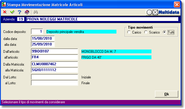The width and height of the screenshot is (185, 109).
Task: Open the purple manual book icon
Action: [x=27, y=12]
